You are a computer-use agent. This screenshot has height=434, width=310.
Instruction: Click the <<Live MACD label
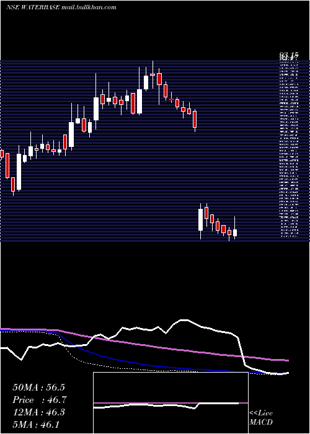[x=261, y=418]
